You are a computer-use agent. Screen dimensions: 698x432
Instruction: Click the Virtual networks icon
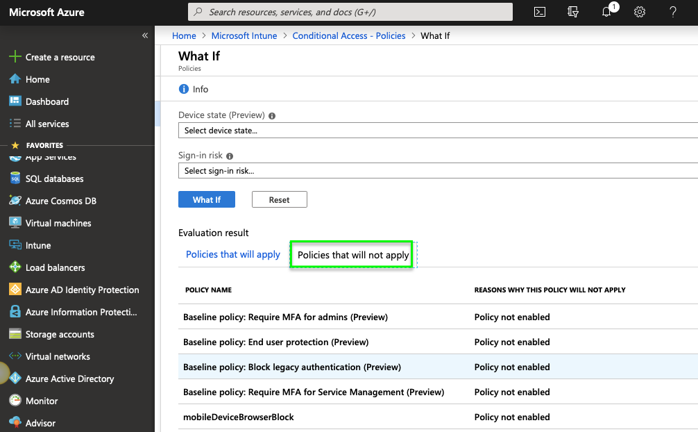coord(15,356)
